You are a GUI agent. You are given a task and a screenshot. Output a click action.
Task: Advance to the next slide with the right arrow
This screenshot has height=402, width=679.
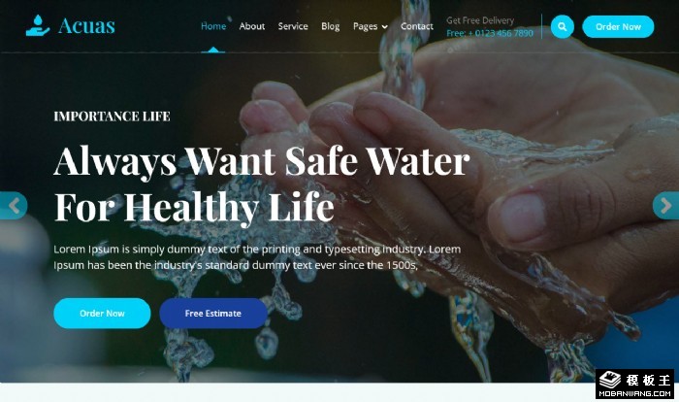(x=665, y=206)
